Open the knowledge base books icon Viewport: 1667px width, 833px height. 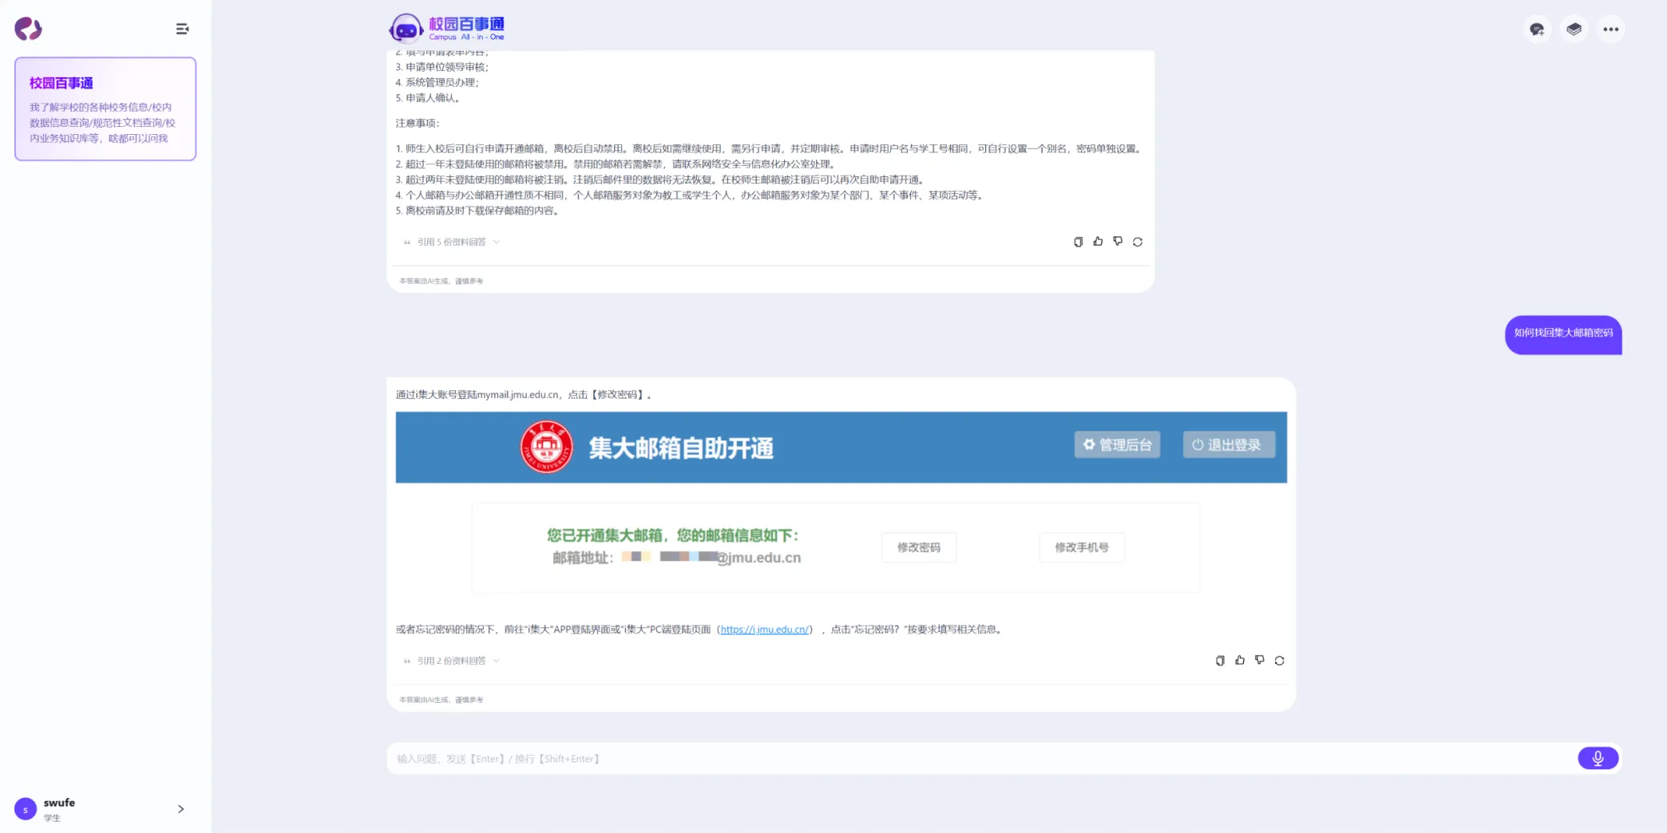point(1574,30)
